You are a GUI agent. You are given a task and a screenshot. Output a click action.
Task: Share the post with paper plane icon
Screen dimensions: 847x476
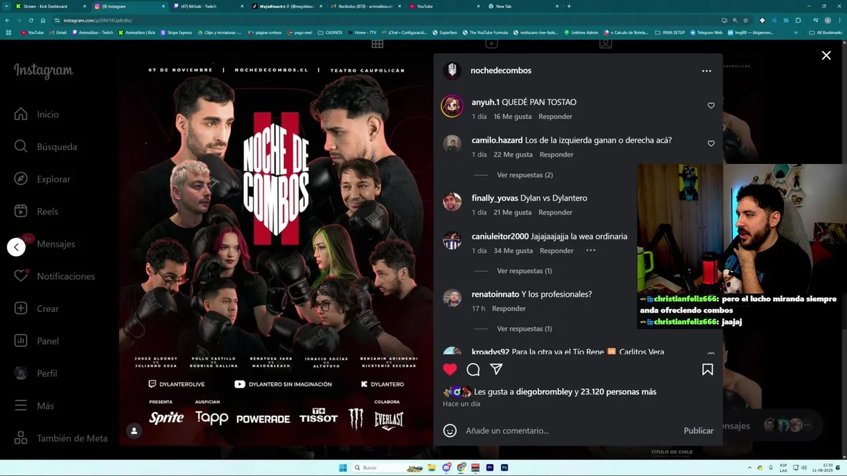[x=496, y=369]
